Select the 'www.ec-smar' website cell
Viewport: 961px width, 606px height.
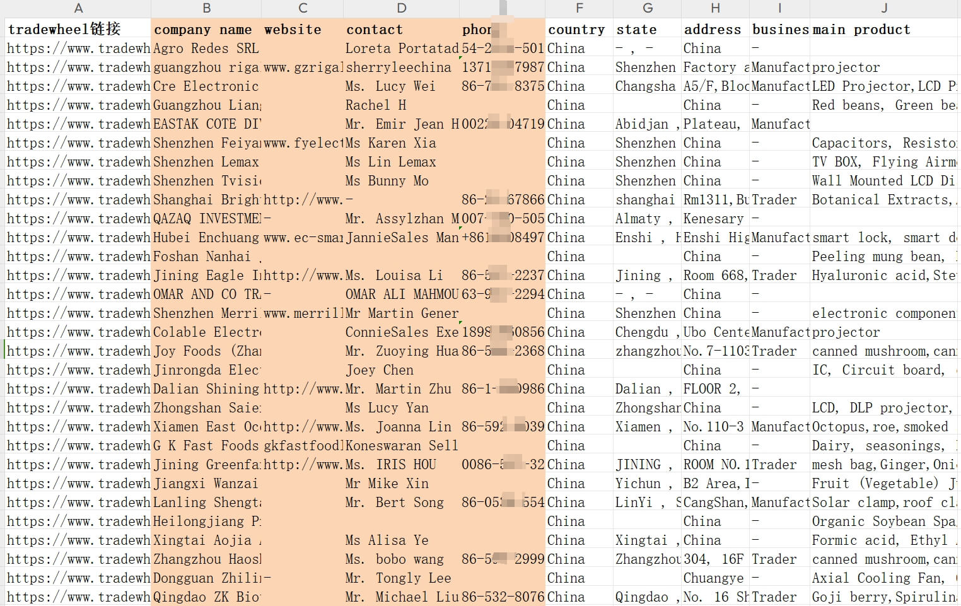coord(303,237)
